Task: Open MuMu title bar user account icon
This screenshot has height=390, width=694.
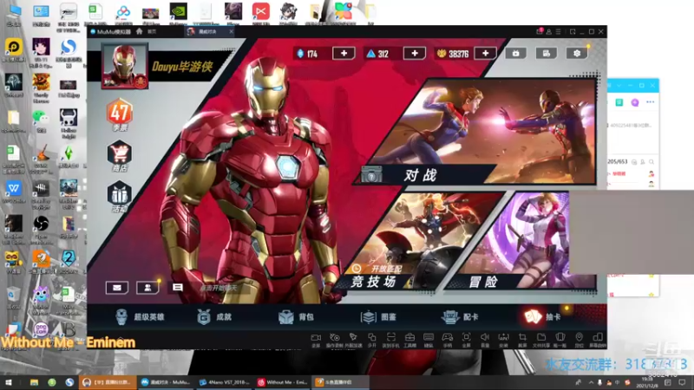Action: point(549,32)
